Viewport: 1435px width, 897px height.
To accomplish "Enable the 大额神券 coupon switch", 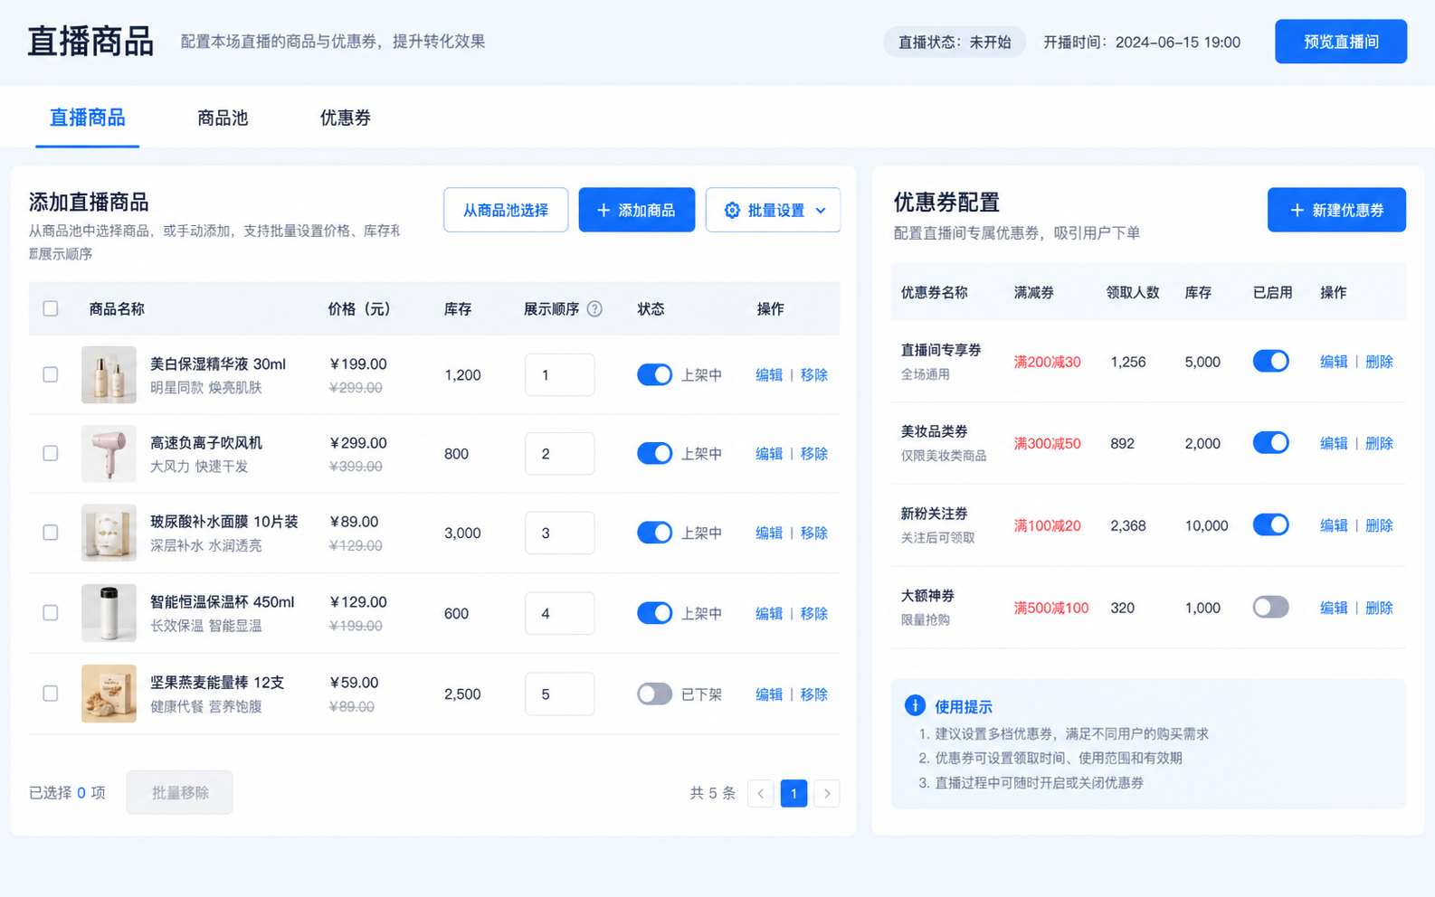I will point(1271,608).
